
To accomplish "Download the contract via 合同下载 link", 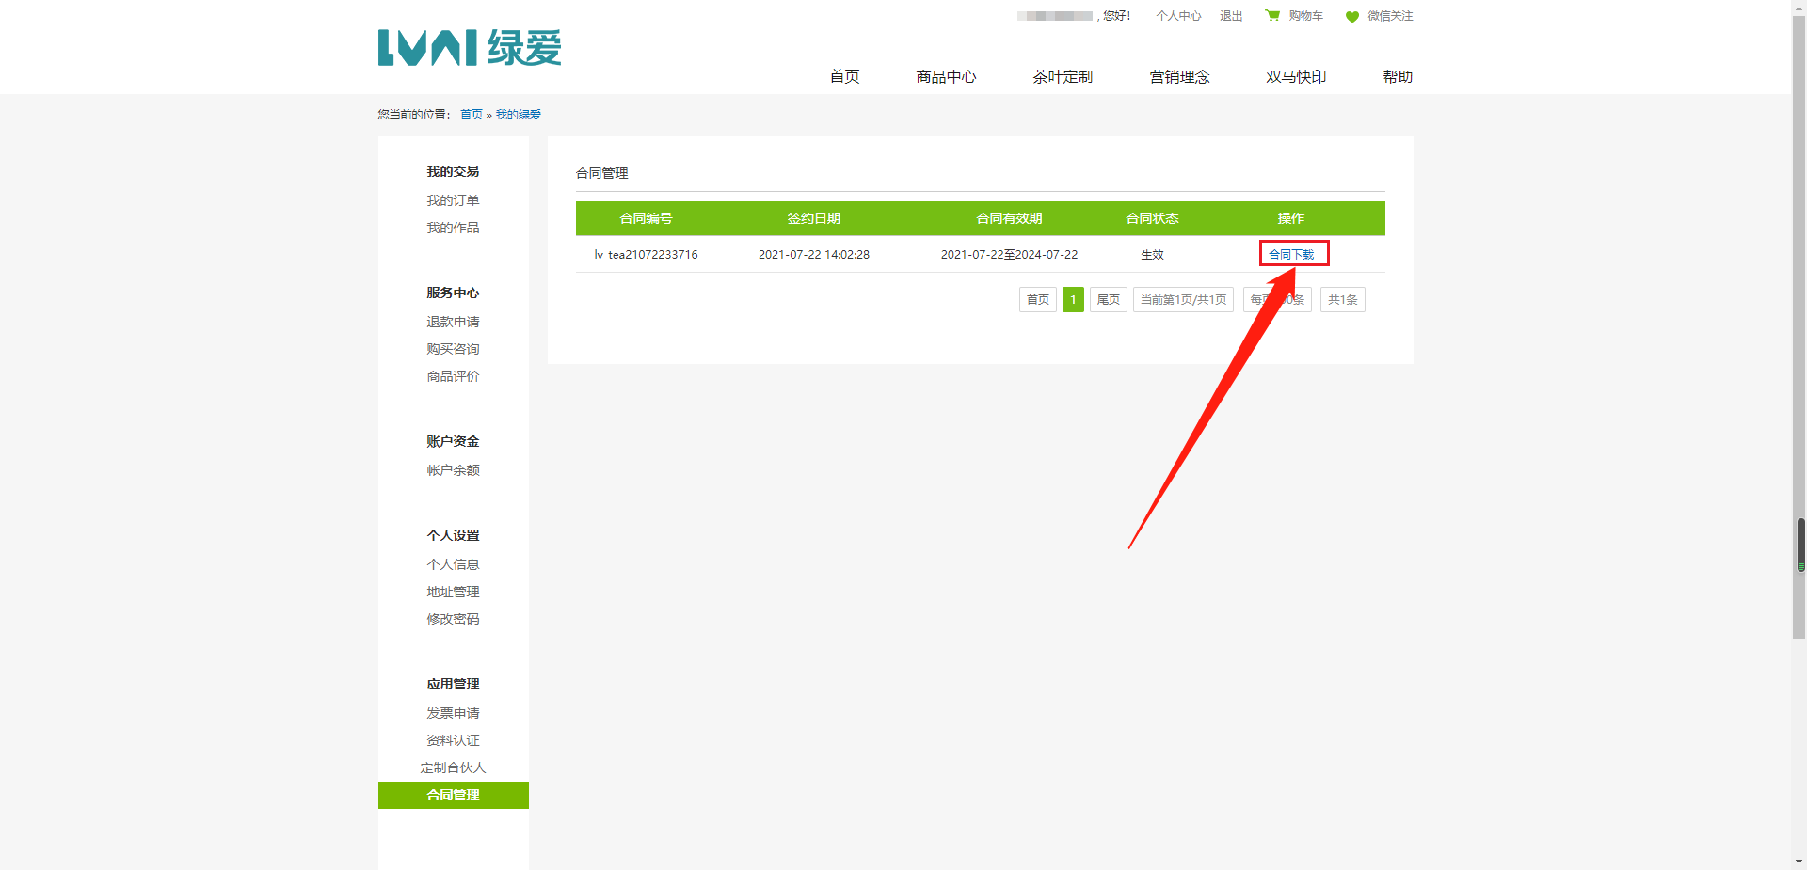I will [x=1291, y=255].
